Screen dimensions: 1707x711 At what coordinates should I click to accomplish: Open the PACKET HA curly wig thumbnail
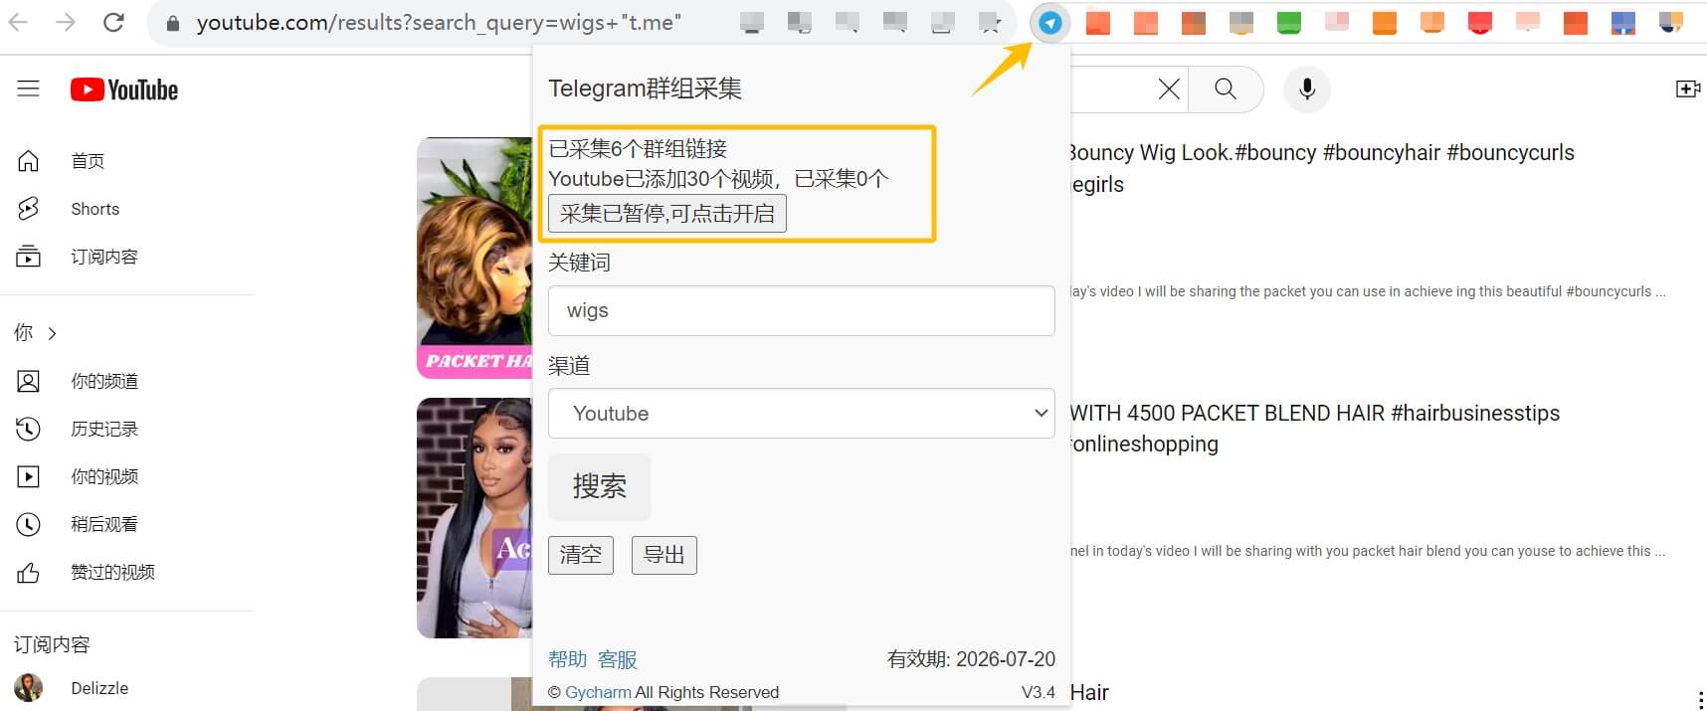click(x=474, y=258)
